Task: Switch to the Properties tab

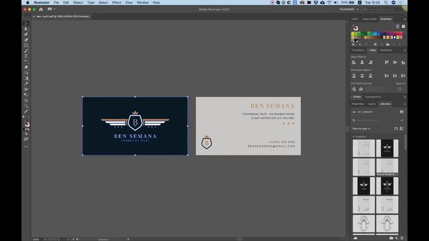Action: click(357, 104)
